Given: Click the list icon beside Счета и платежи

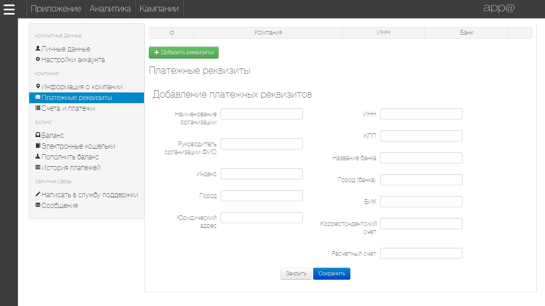Looking at the screenshot, I should point(38,108).
